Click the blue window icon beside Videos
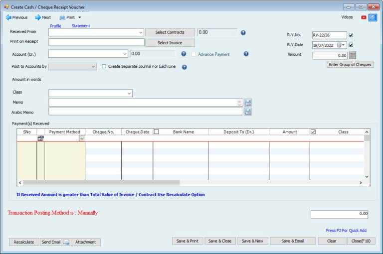The width and height of the screenshot is (383, 254). 373,17
